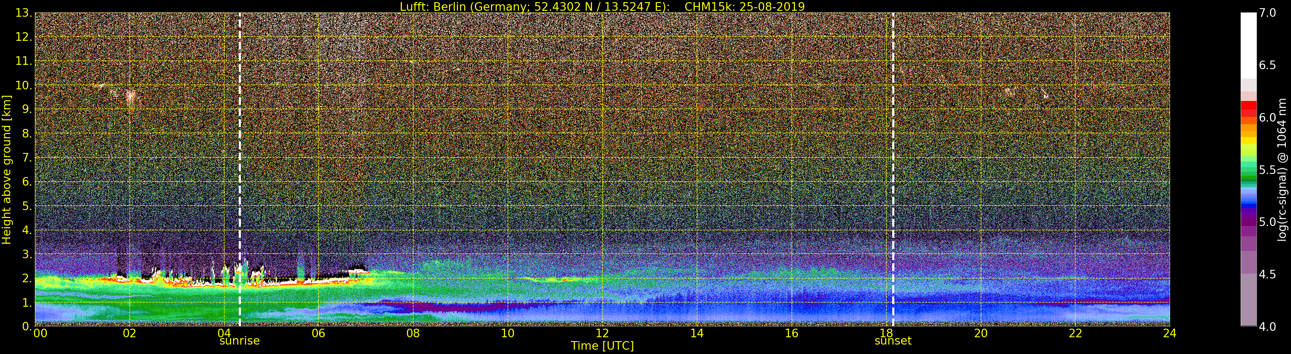Click the height axis tick '11.'
The height and width of the screenshot is (354, 1291).
(24, 61)
